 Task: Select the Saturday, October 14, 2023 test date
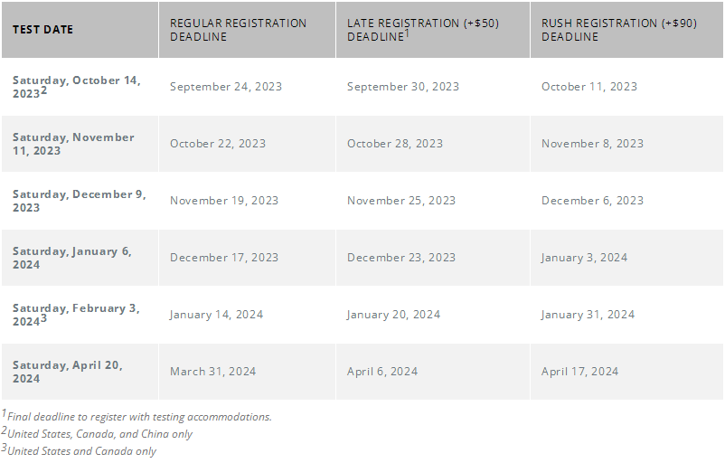point(76,87)
